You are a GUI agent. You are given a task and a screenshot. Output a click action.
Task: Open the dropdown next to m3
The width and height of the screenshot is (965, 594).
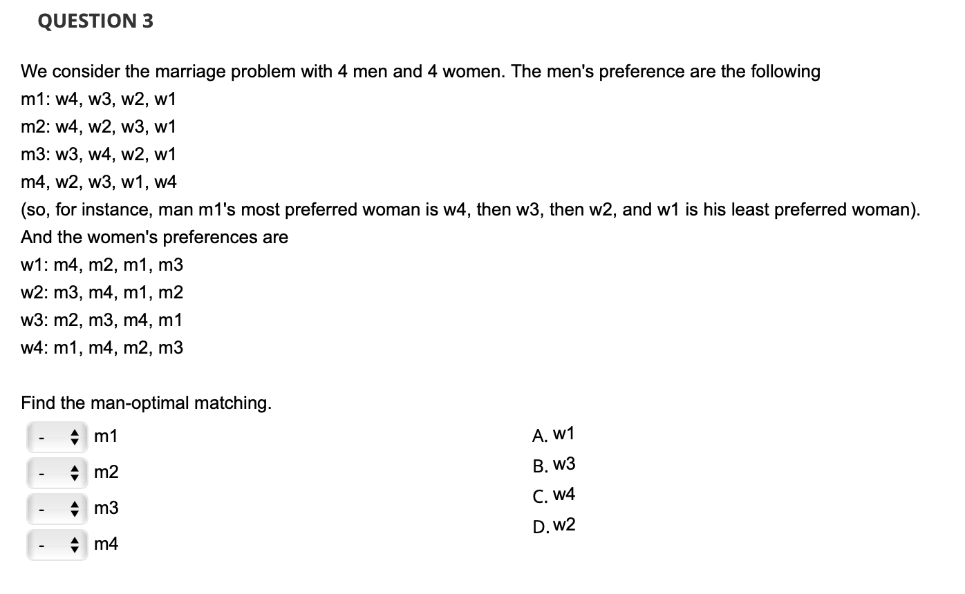coord(57,508)
